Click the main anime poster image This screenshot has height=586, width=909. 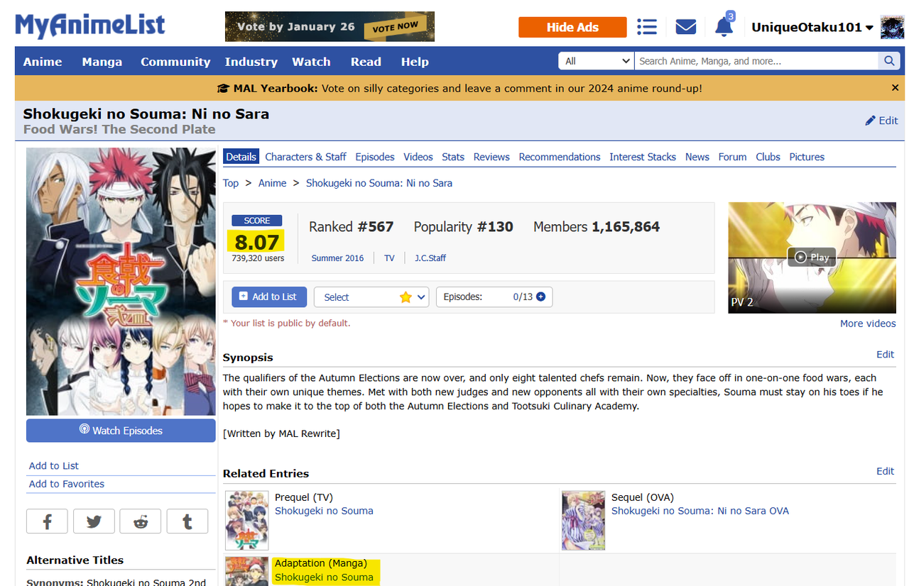pos(121,282)
